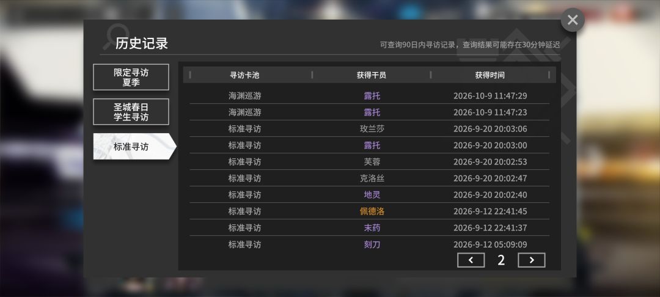Viewport: 660px width, 297px height.
Task: Click 露托 in the 20:03:00 row
Action: pyautogui.click(x=372, y=145)
